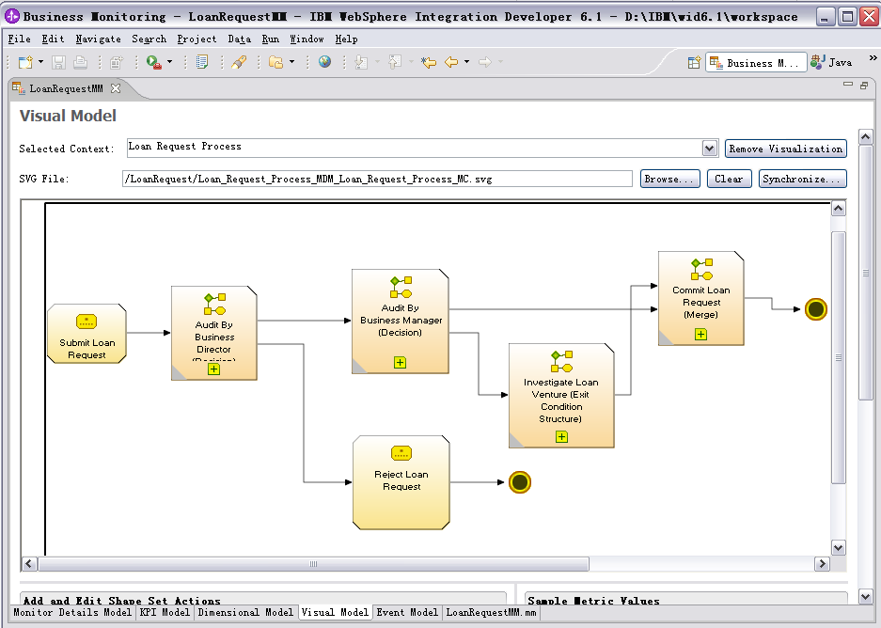This screenshot has height=628, width=881.
Task: Click the Back navigation arrow icon
Action: tap(451, 62)
